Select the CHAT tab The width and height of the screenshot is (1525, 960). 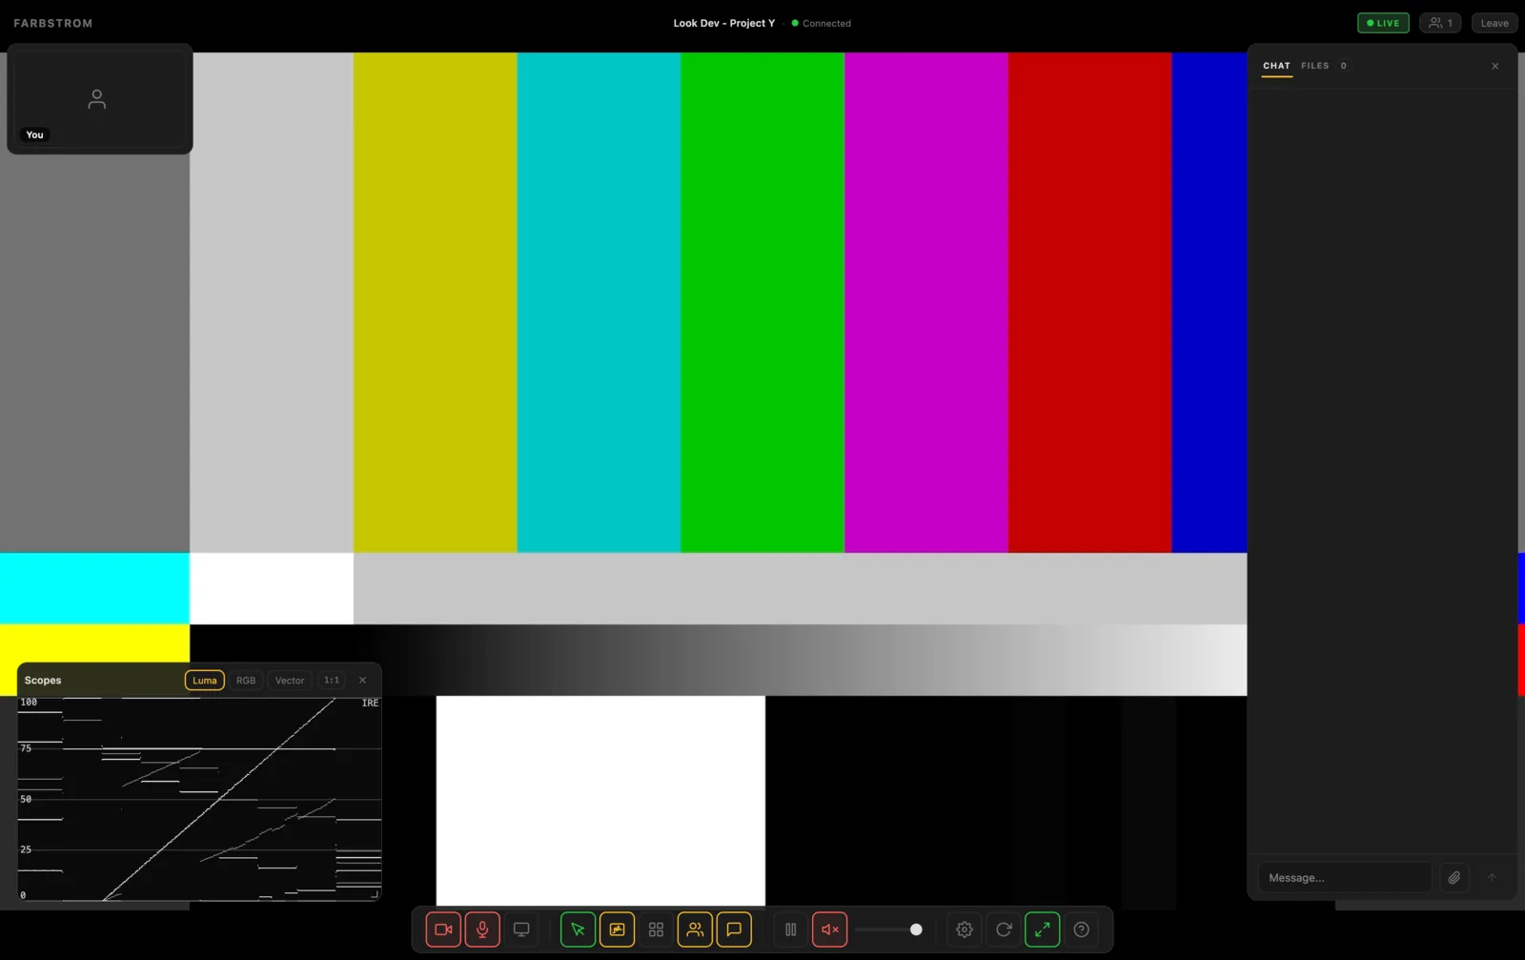click(x=1276, y=66)
